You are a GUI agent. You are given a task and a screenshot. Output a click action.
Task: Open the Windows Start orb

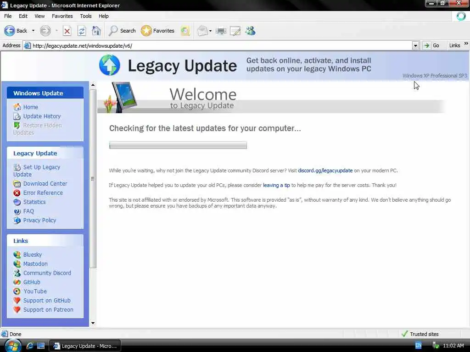(13, 346)
